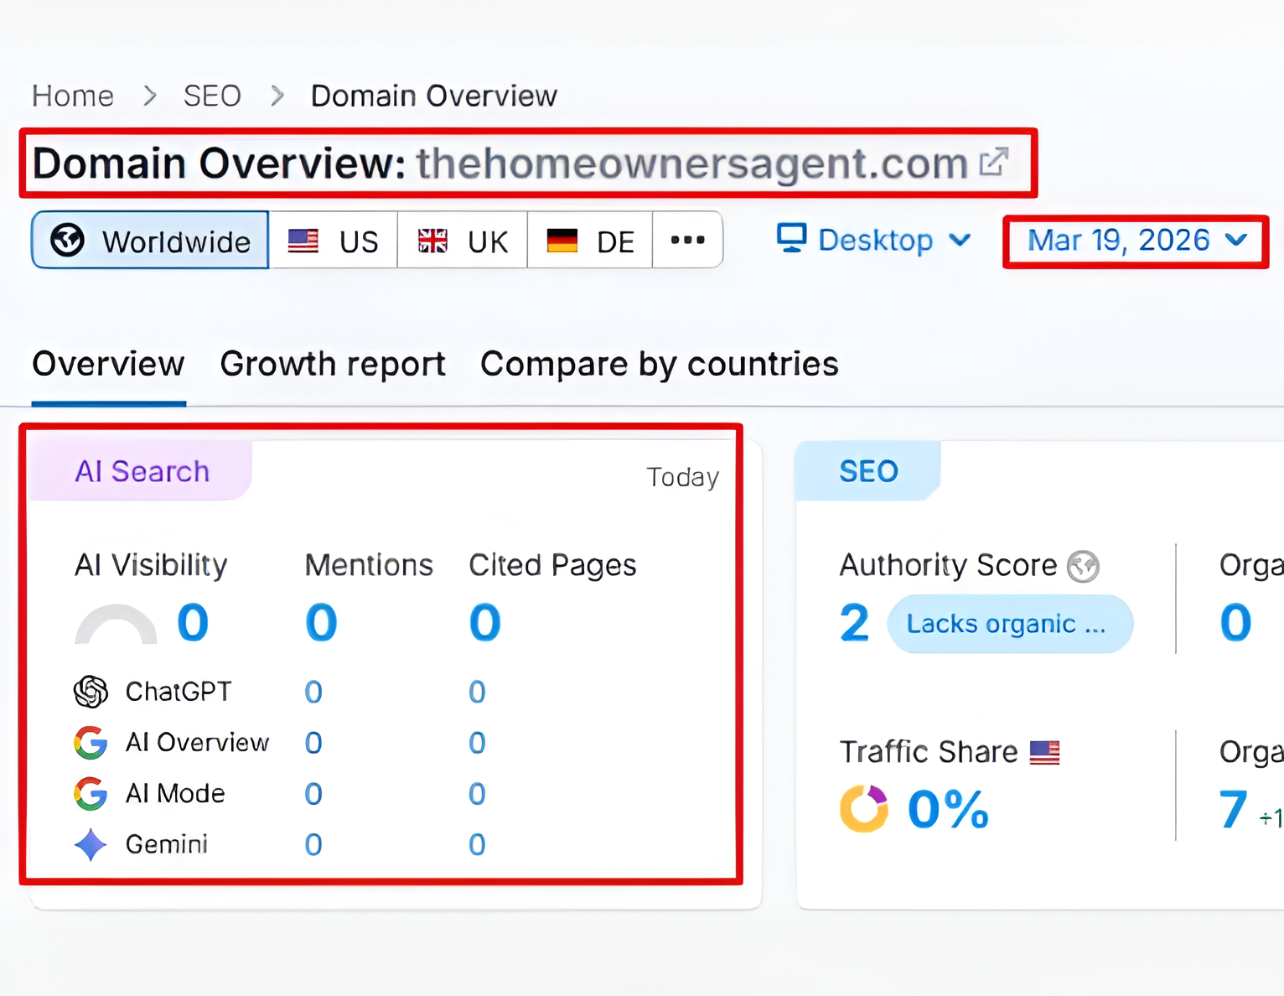Click Domain Overview in breadcrumb
This screenshot has width=1284, height=996.
(x=434, y=96)
